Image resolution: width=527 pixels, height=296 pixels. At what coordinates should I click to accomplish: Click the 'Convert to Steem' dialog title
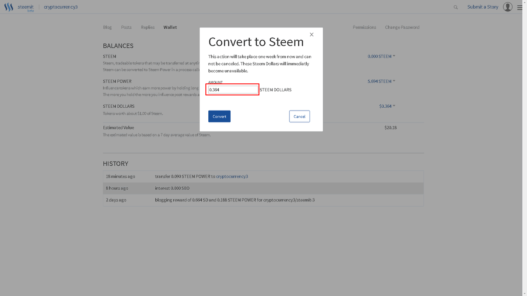pos(256,42)
